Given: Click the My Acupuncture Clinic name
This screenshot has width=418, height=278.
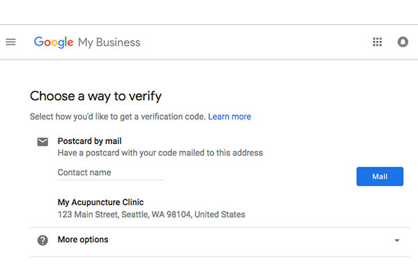Looking at the screenshot, I should [x=100, y=202].
